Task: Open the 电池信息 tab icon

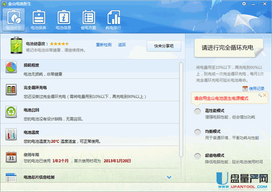Action: [64, 20]
